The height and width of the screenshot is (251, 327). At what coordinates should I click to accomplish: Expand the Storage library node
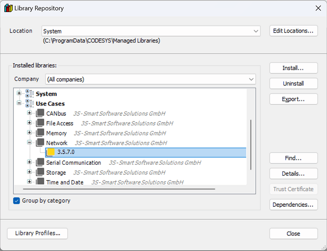coord(29,172)
